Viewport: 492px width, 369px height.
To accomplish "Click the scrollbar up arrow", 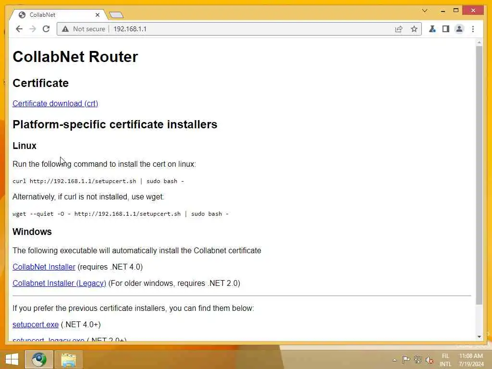I will pyautogui.click(x=479, y=42).
